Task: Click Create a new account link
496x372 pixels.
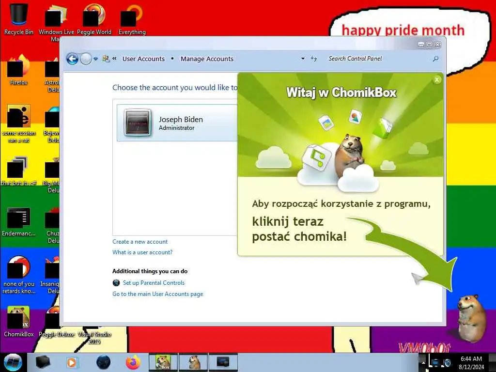Action: point(140,242)
